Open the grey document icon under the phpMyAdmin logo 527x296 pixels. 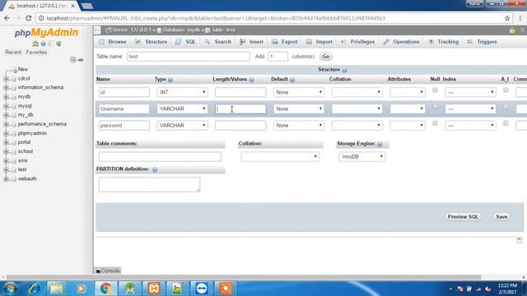[51, 44]
